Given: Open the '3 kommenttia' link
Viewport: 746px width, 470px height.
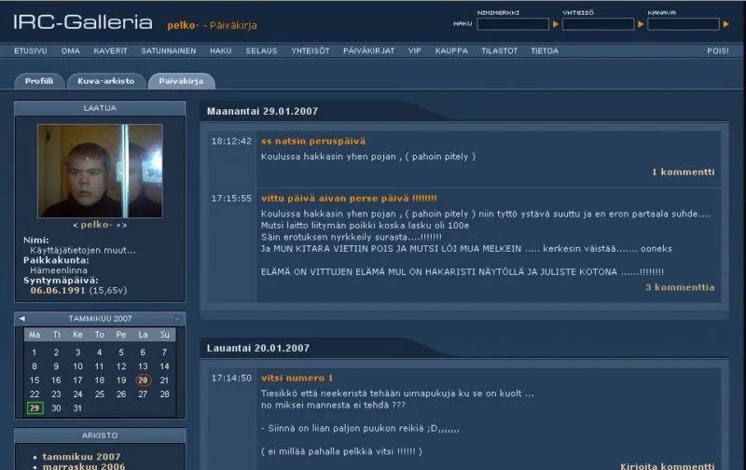Looking at the screenshot, I should pos(680,287).
